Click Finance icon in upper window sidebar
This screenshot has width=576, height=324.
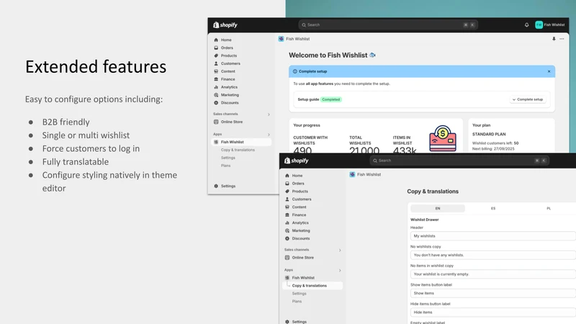click(216, 79)
